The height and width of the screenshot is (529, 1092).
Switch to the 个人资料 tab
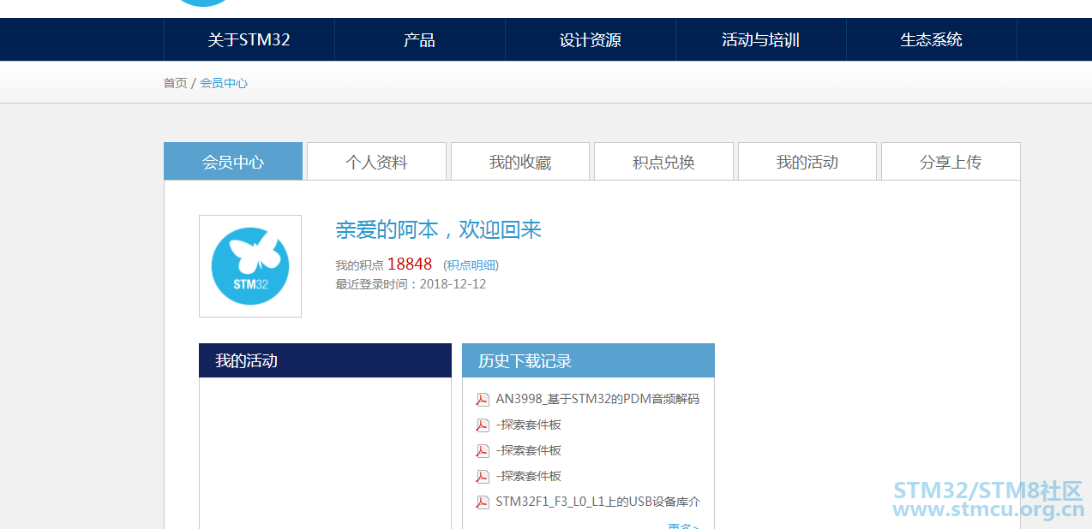coord(376,161)
